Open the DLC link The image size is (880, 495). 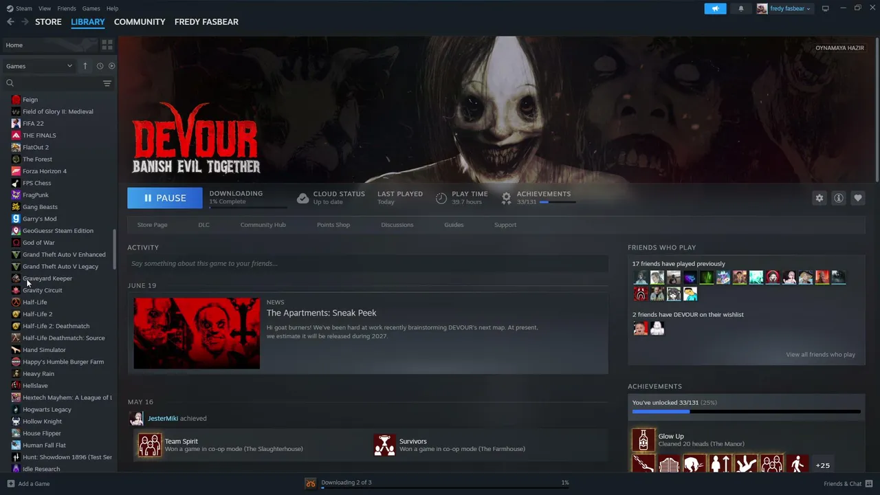coord(203,225)
